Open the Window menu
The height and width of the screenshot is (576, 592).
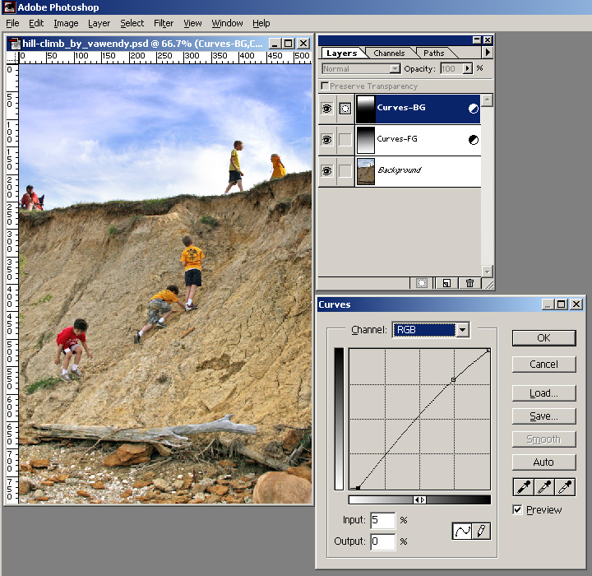click(x=227, y=23)
